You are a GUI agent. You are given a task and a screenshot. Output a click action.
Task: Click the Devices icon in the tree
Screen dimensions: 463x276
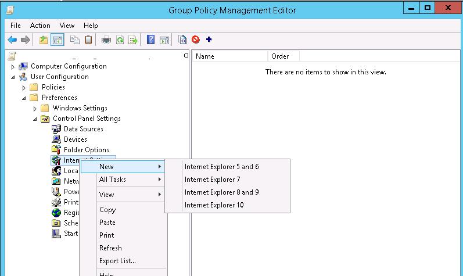point(56,139)
